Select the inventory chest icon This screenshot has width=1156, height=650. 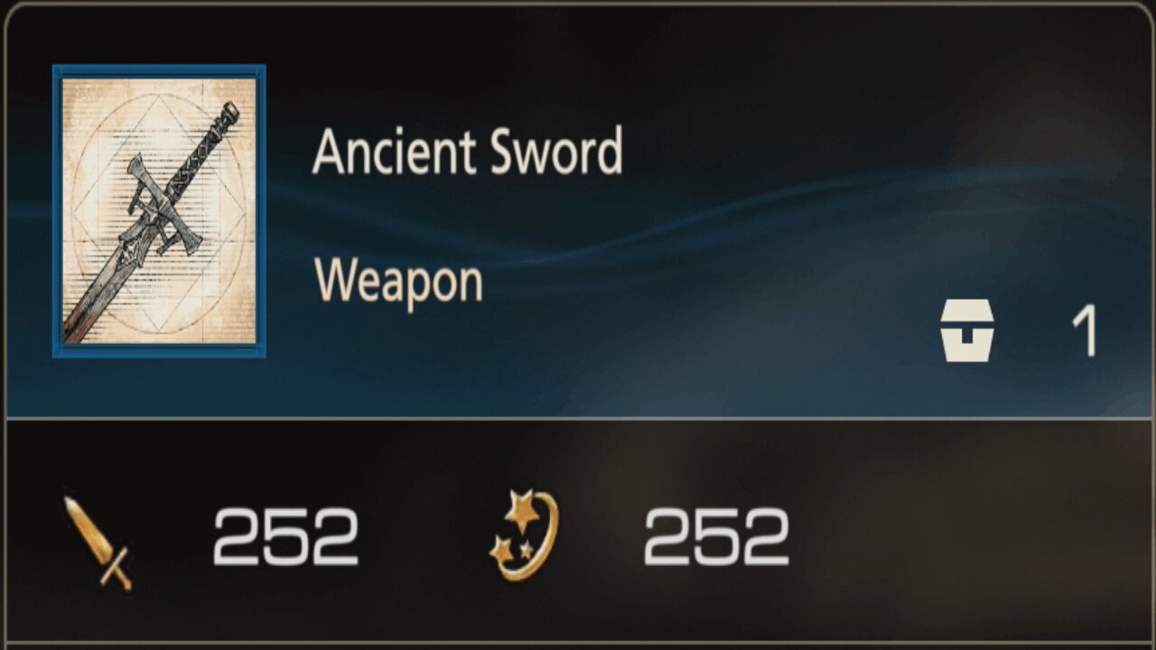pos(967,331)
